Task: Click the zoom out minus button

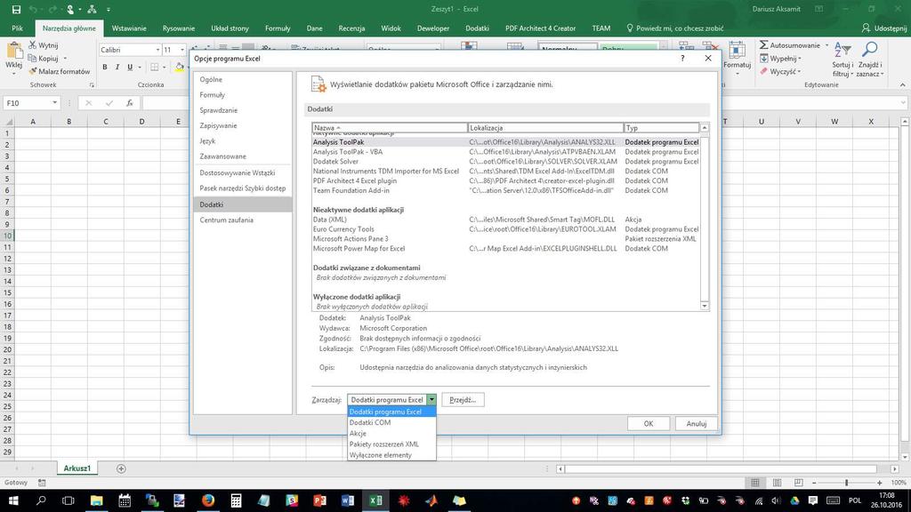Action: tap(814, 483)
